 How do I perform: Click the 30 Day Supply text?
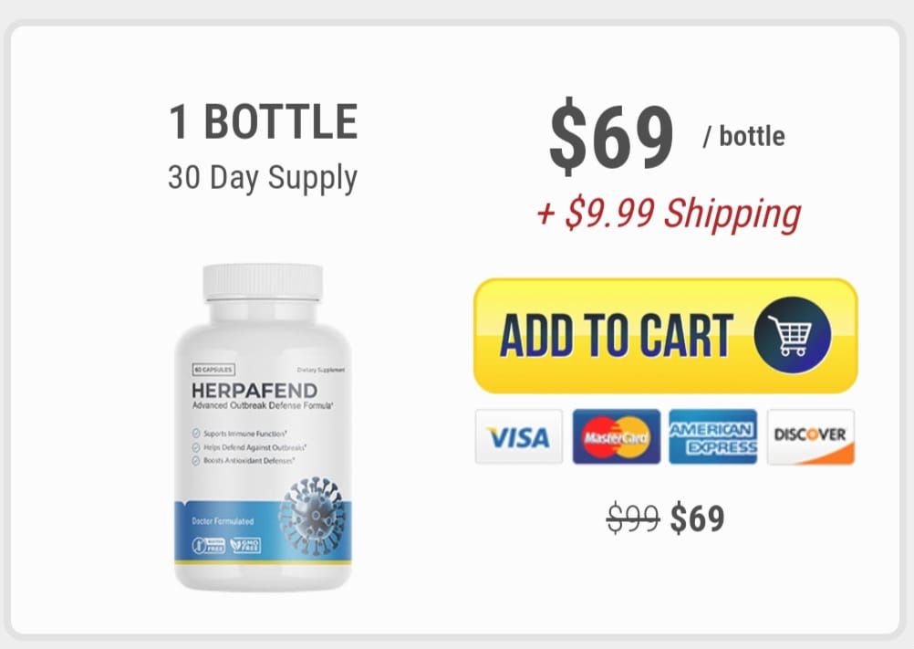263,178
